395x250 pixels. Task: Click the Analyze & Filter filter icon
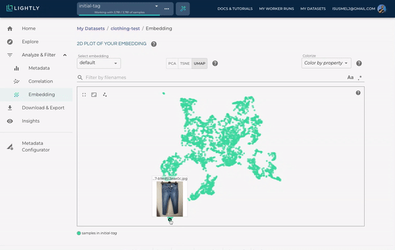10,55
